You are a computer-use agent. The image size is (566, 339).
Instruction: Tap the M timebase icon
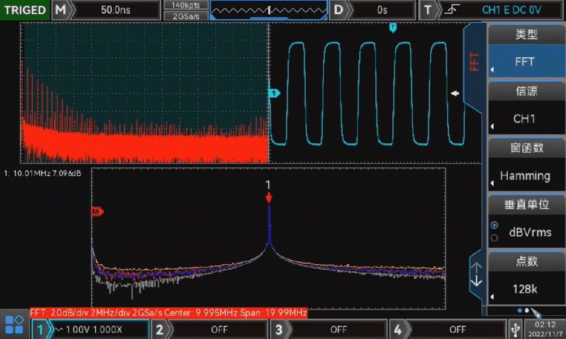[x=61, y=10]
